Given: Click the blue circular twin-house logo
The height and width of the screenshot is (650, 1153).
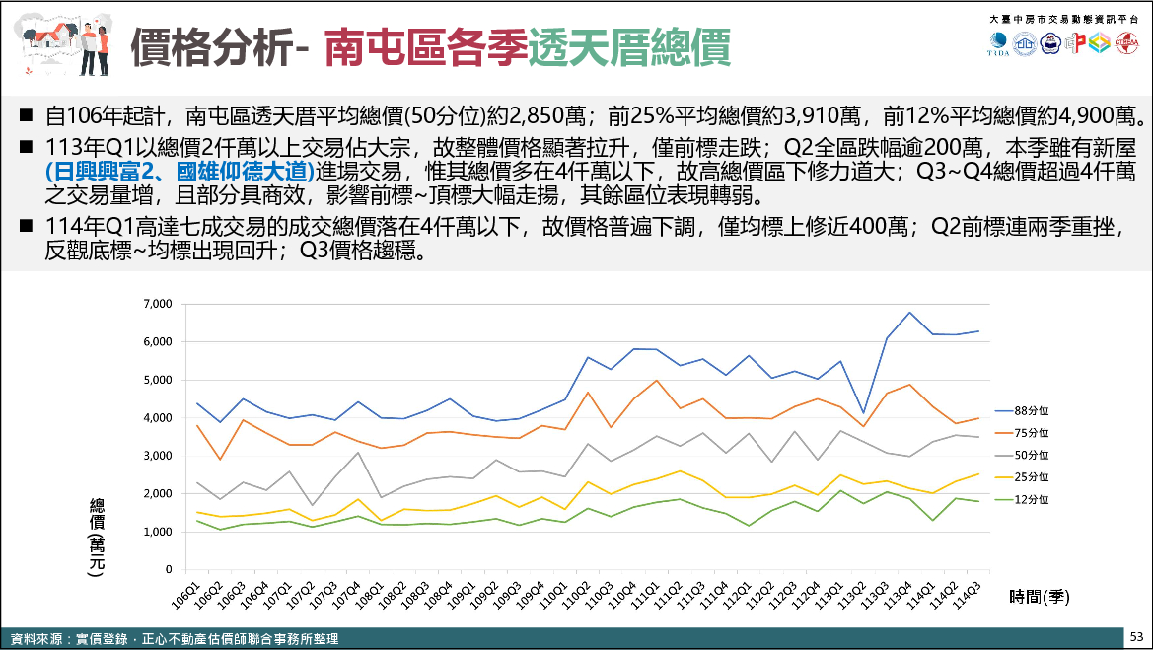Looking at the screenshot, I should click(x=1026, y=43).
